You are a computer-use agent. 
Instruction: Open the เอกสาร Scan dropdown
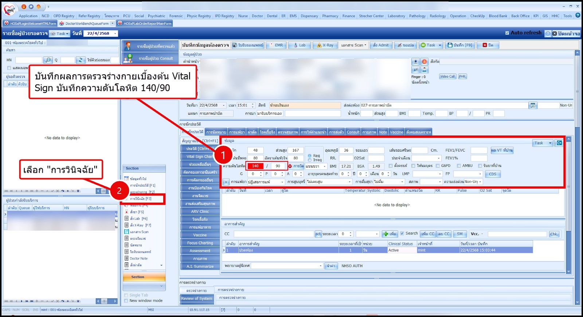[353, 45]
